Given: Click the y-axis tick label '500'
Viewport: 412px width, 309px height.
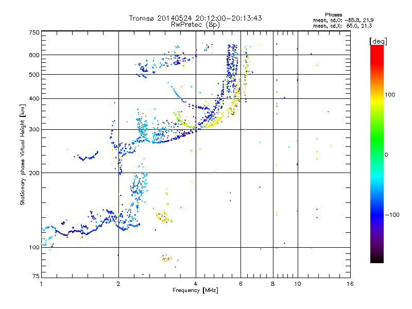Looking at the screenshot, I should [34, 75].
